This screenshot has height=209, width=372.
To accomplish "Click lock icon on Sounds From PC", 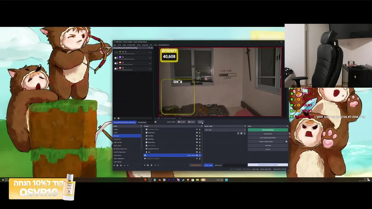I will click(200, 149).
